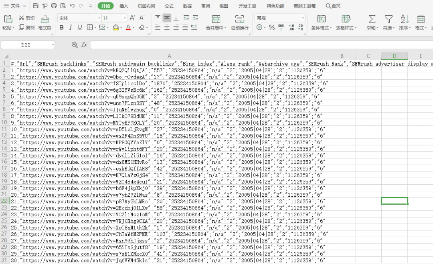Switch to the 插入 (Insert) tab

tap(124, 6)
